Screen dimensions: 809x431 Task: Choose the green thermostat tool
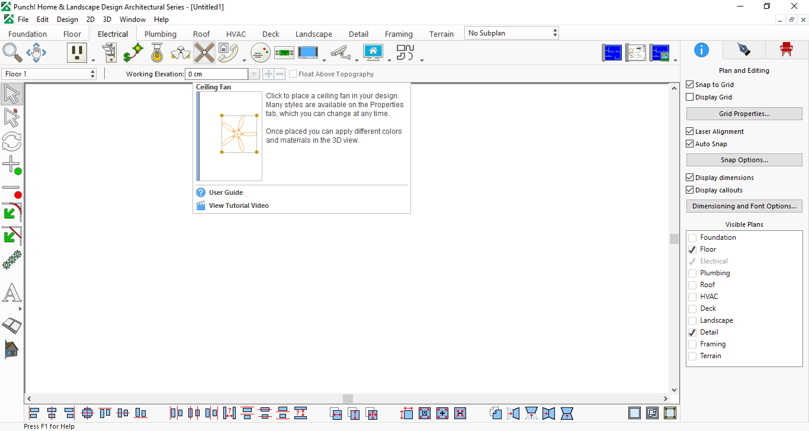(284, 53)
